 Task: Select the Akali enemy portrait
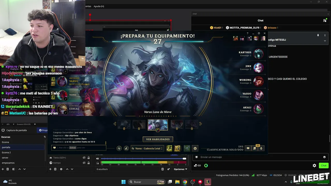click(258, 109)
